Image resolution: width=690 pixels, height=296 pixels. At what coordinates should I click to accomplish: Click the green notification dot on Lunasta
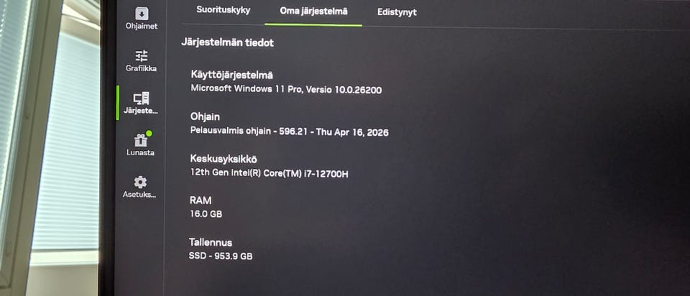tap(149, 133)
